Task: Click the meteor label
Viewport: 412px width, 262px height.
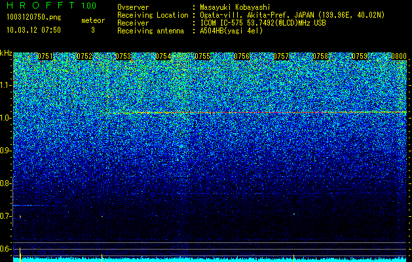Action: (93, 20)
